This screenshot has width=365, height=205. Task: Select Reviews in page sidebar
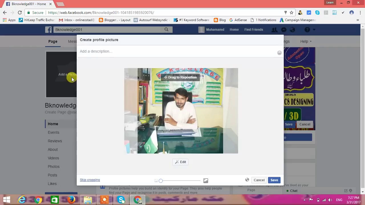coord(55,141)
